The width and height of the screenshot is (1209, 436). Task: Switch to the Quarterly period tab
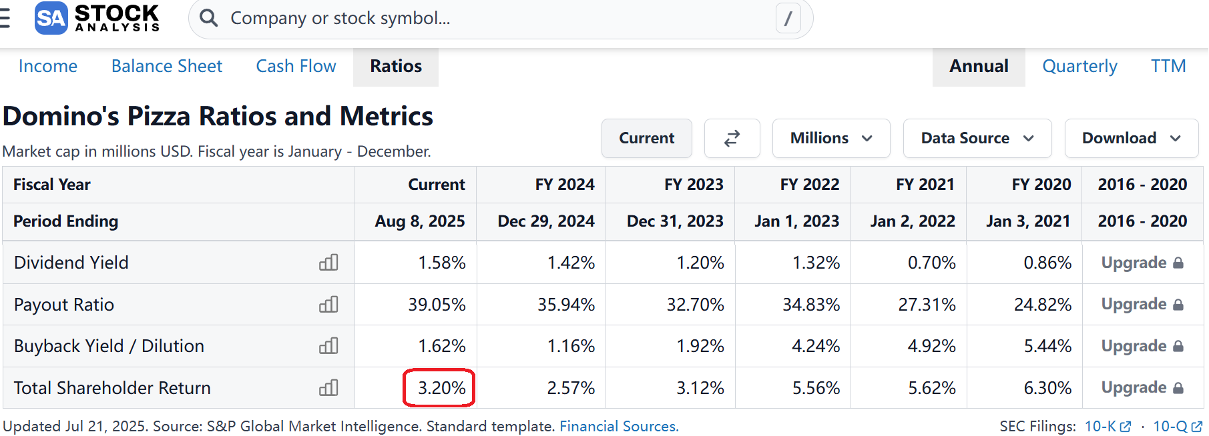1079,66
